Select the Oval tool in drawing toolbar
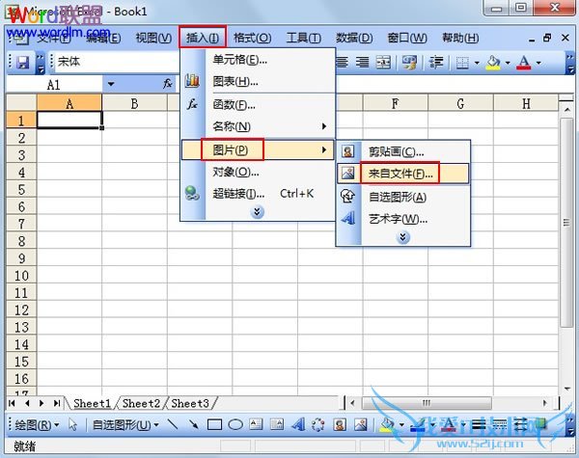Viewport: 579px width, 458px height. 235,425
